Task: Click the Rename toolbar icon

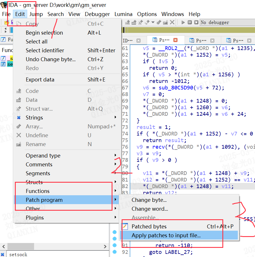Action: coord(165,23)
